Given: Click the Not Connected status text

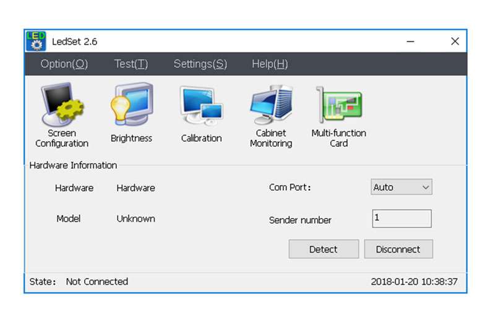Looking at the screenshot, I should 97,281.
